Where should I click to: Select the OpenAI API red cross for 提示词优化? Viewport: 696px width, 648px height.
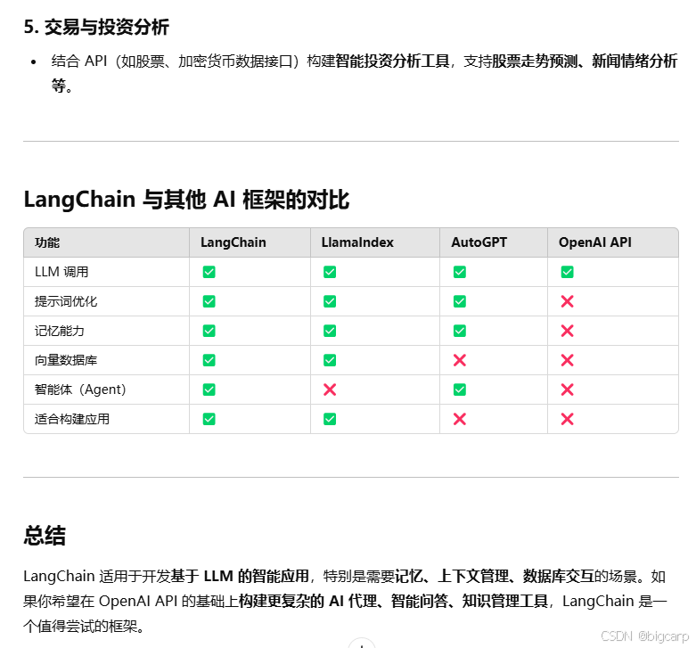coord(568,301)
